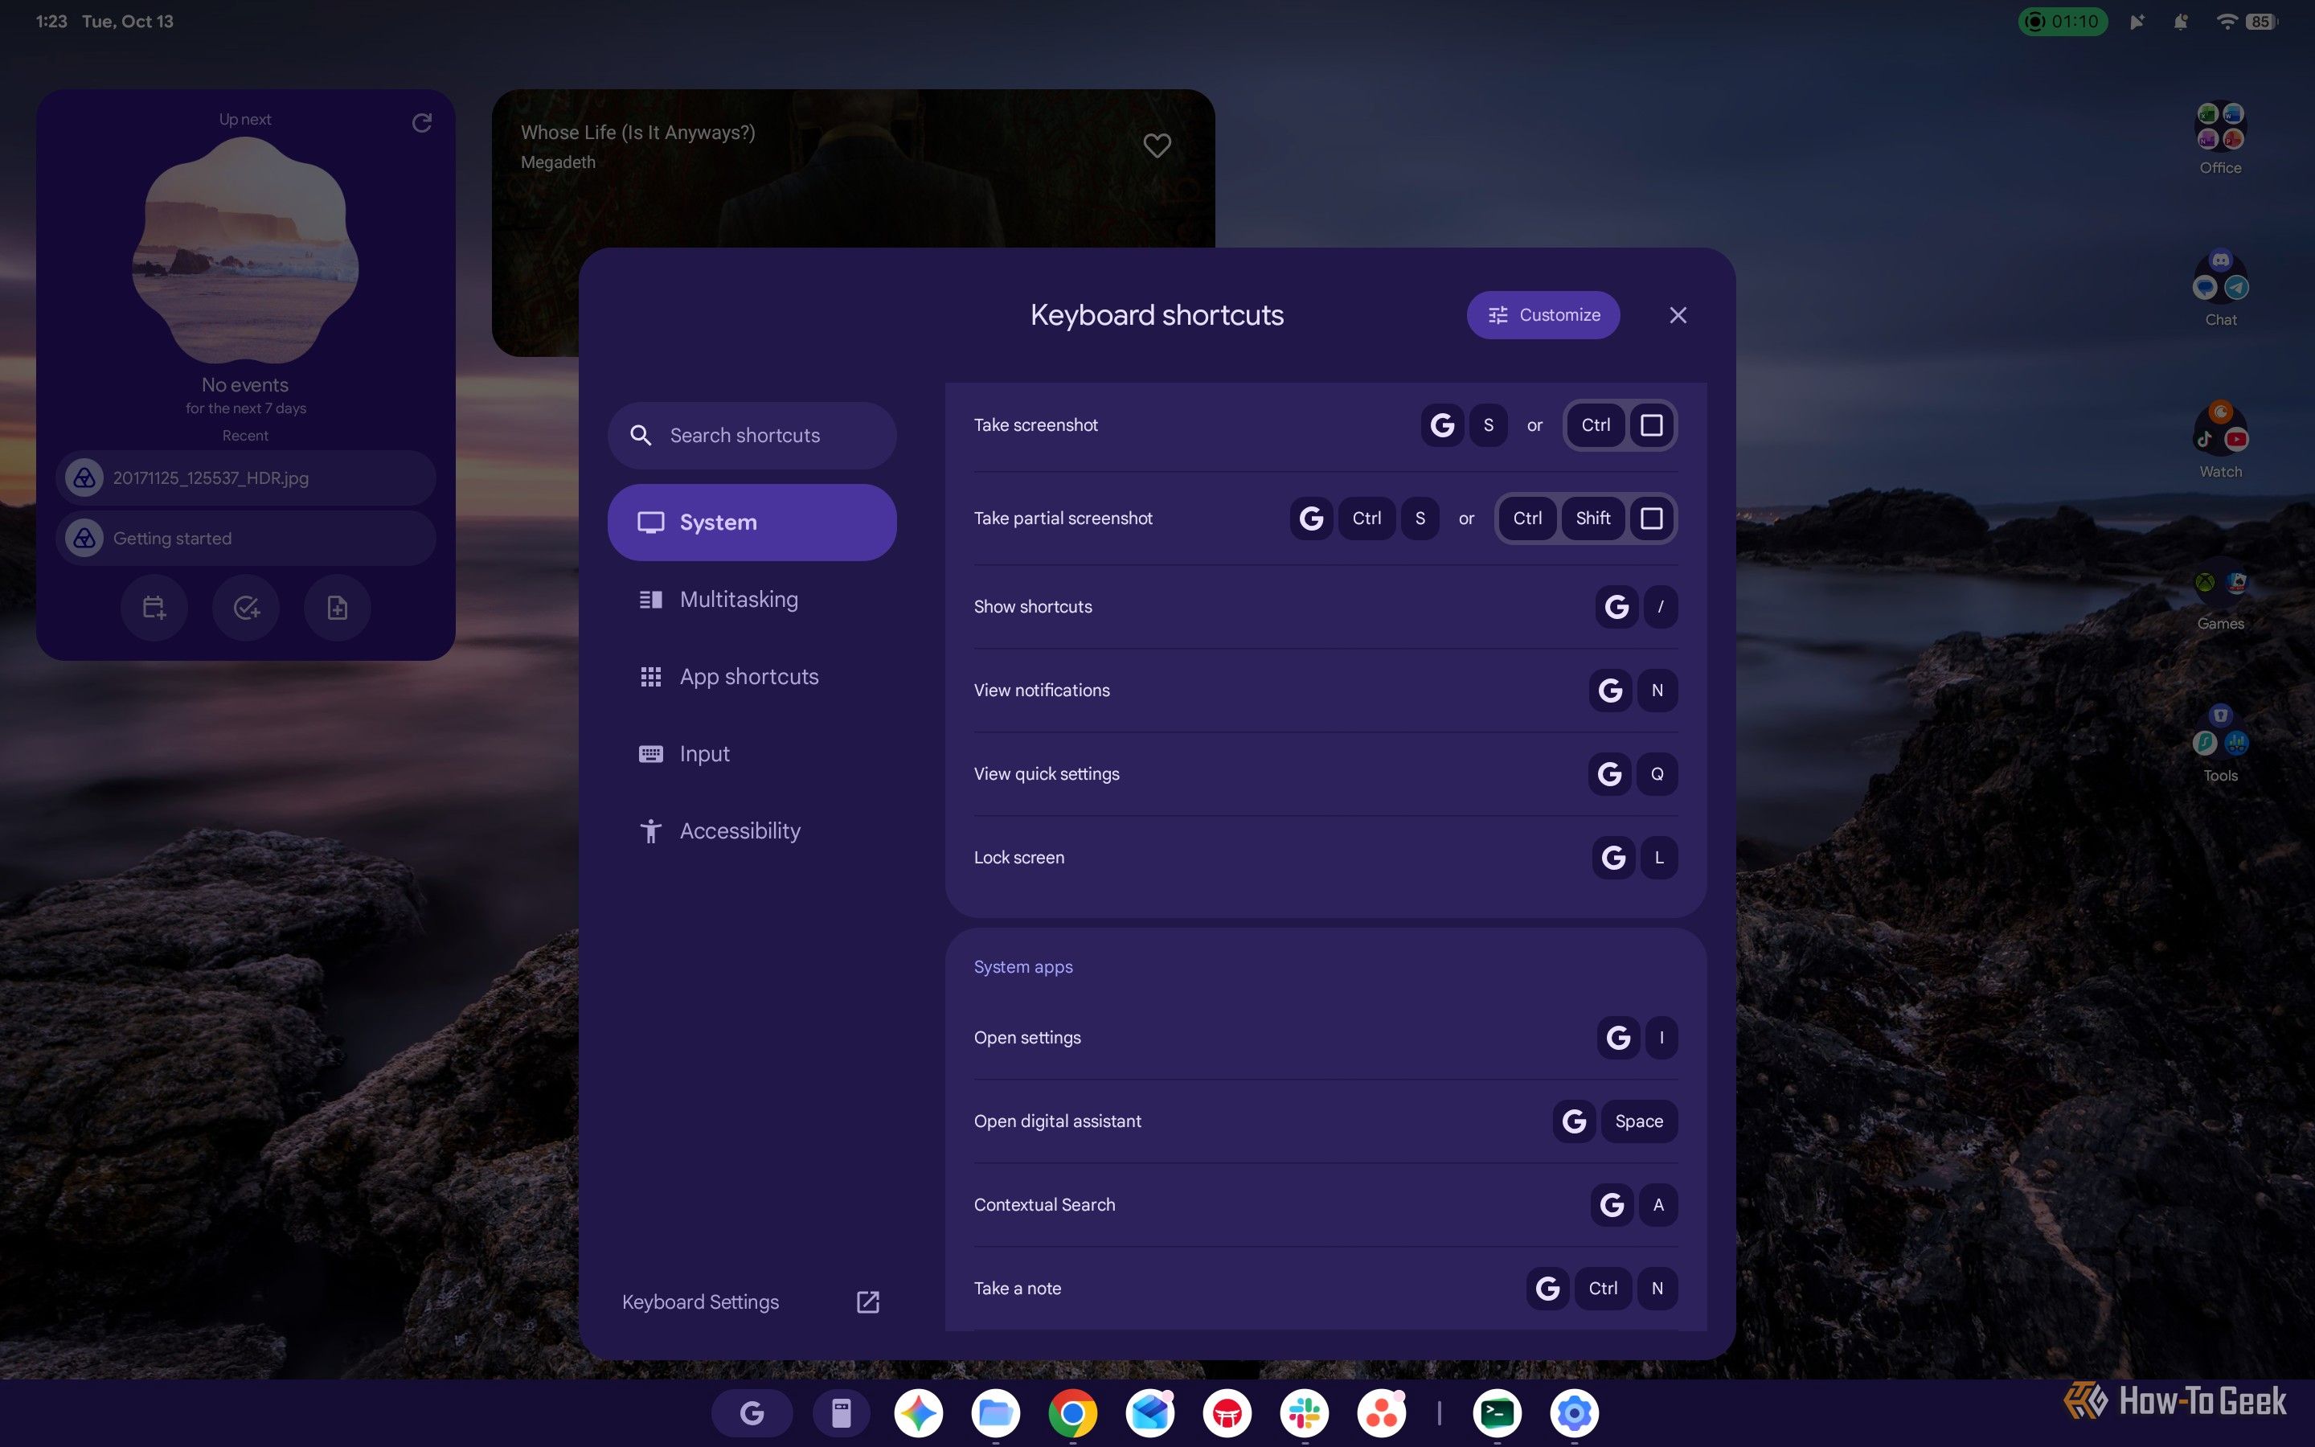Focus the Search shortcuts field
Screen dimensions: 2315x1447
tap(751, 436)
